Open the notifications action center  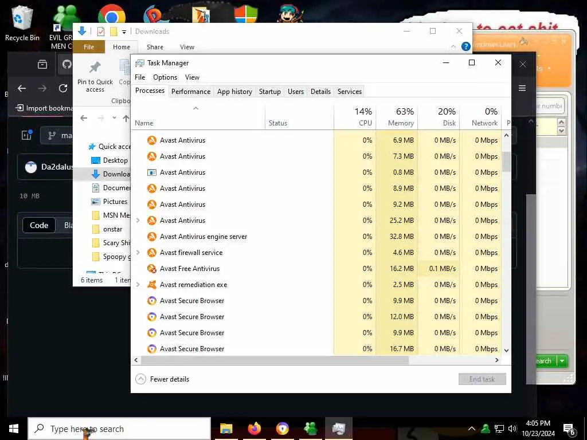[x=569, y=429]
